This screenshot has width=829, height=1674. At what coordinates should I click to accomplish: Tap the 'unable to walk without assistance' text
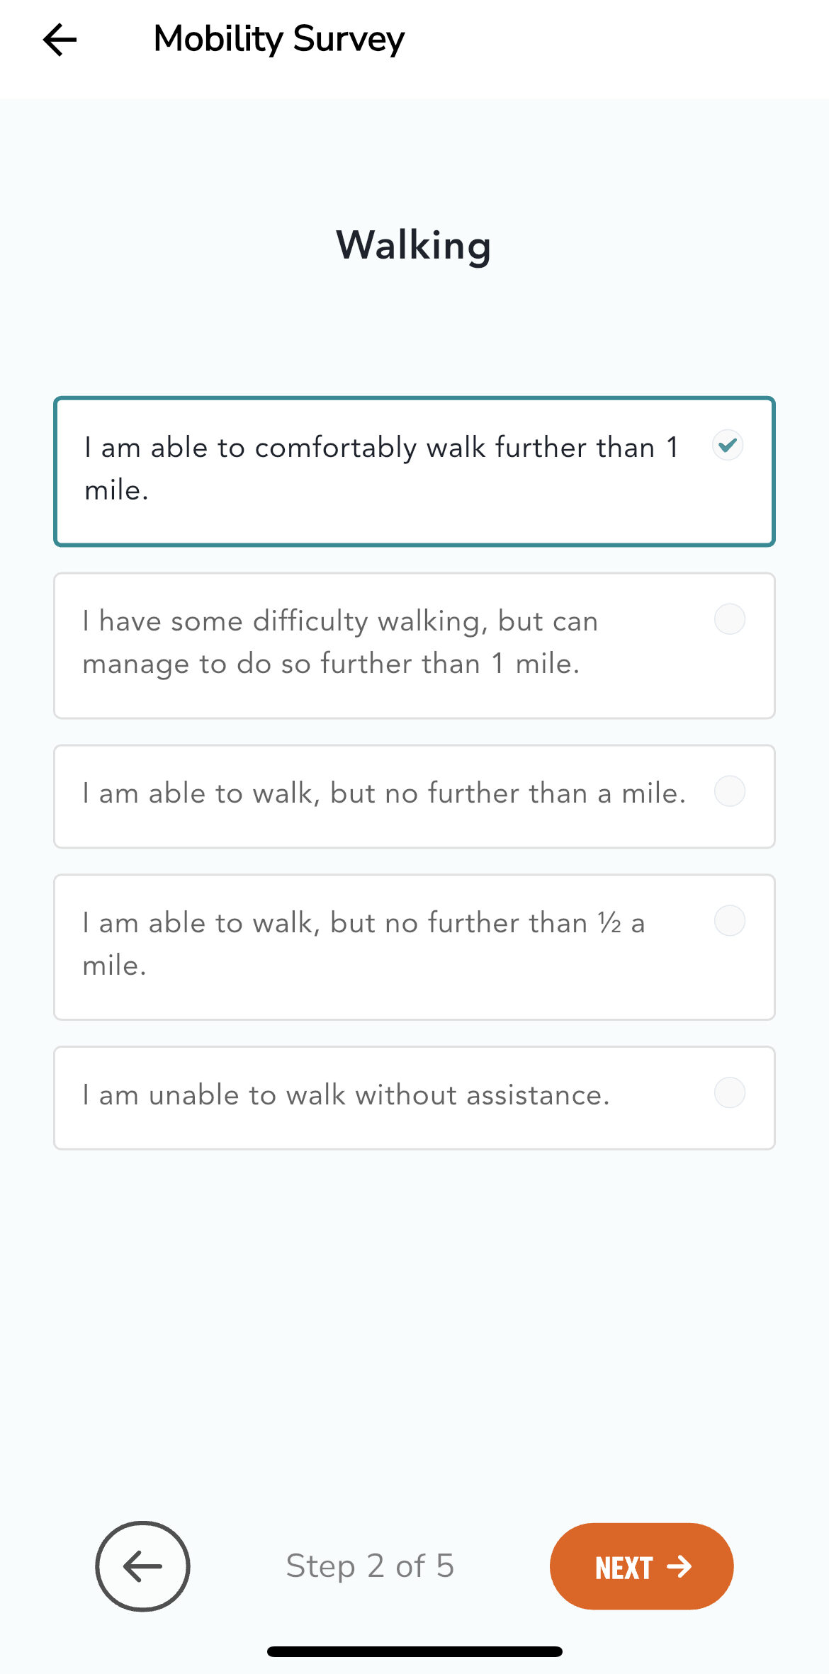pos(346,1095)
